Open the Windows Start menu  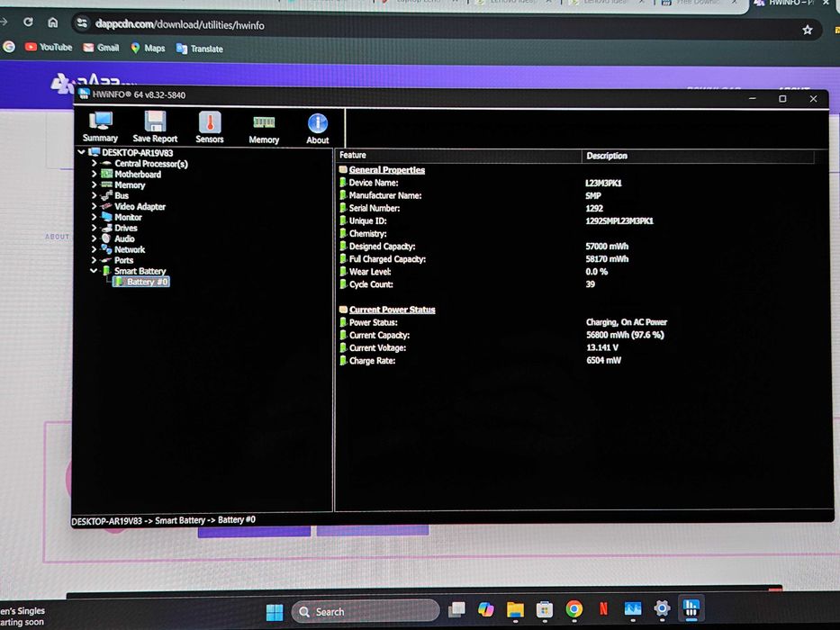coord(275,612)
